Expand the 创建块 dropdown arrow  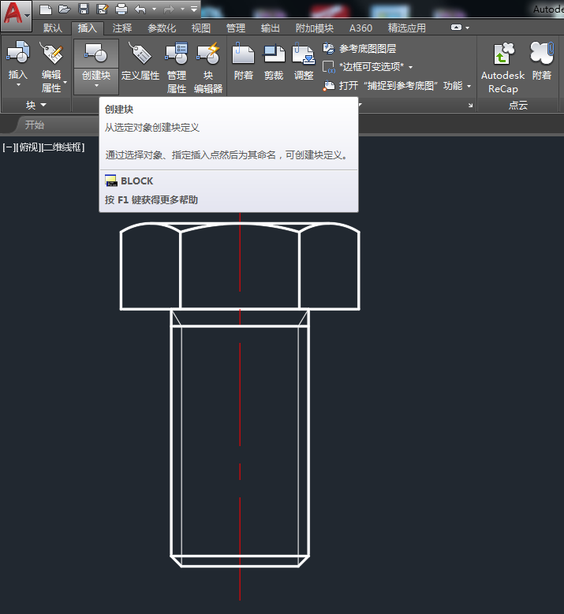coord(96,85)
